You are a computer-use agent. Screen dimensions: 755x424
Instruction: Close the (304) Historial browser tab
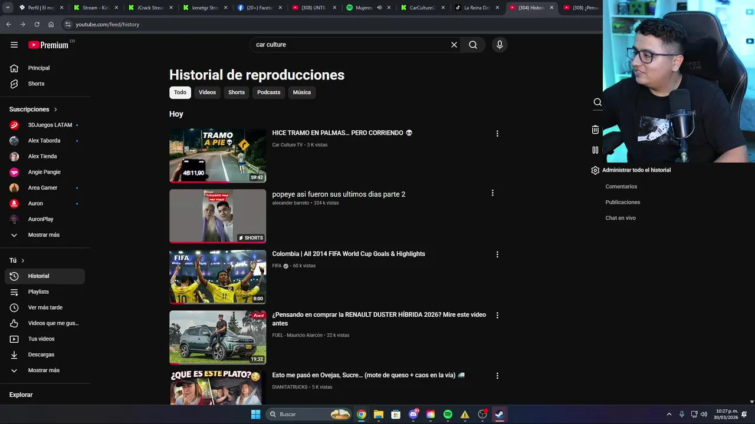[552, 8]
